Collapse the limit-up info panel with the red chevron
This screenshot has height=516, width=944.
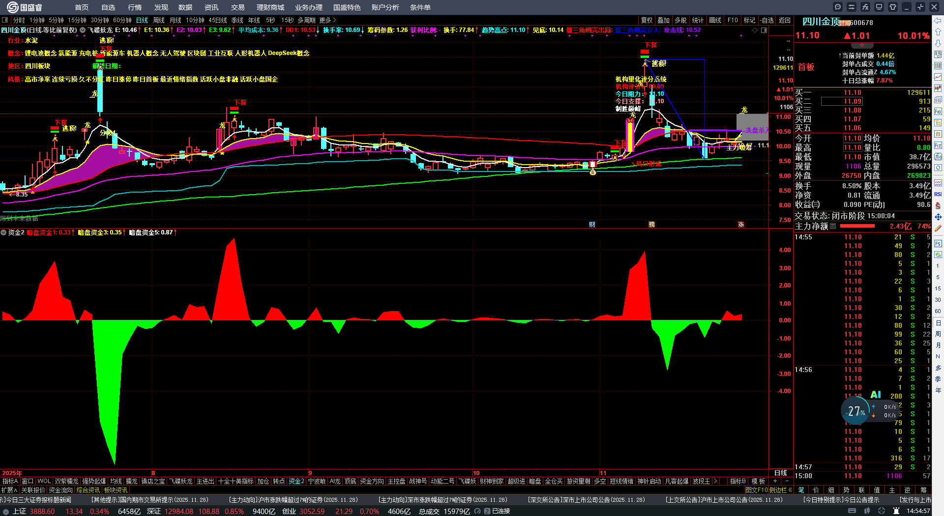click(x=862, y=45)
